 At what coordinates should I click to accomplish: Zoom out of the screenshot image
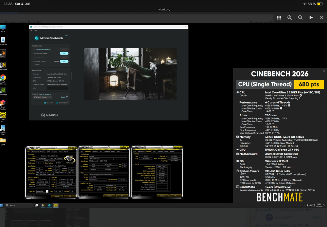coord(300,18)
